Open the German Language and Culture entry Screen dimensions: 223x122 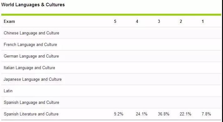point(111,56)
